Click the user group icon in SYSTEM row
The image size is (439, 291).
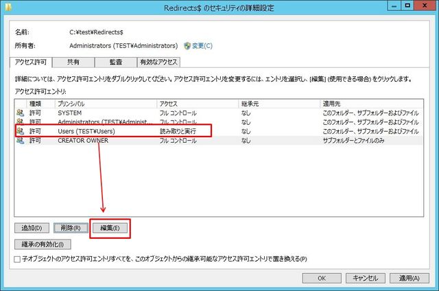(20, 113)
